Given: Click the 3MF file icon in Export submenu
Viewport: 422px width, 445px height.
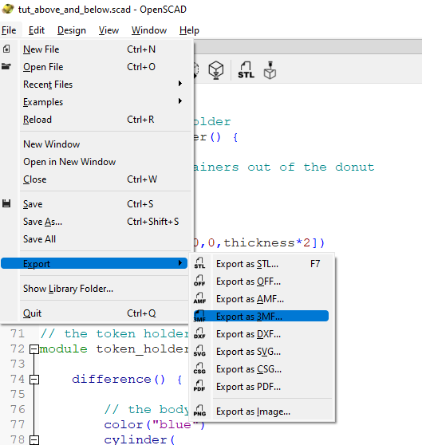Looking at the screenshot, I should pyautogui.click(x=199, y=316).
